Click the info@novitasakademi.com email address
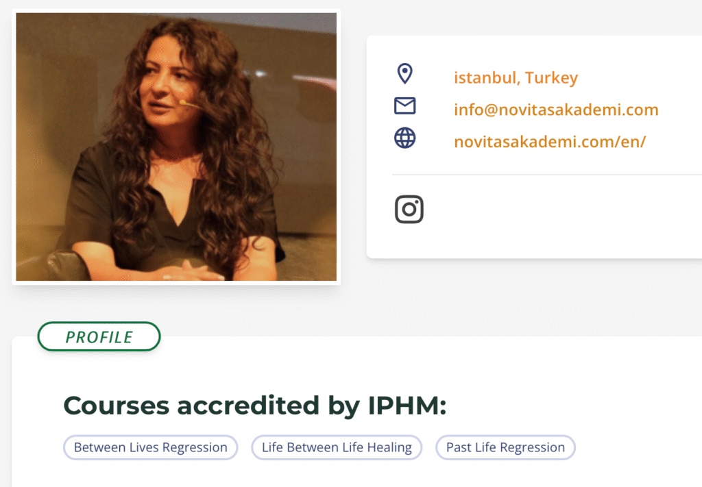Screen dimensions: 702x487 tap(556, 110)
